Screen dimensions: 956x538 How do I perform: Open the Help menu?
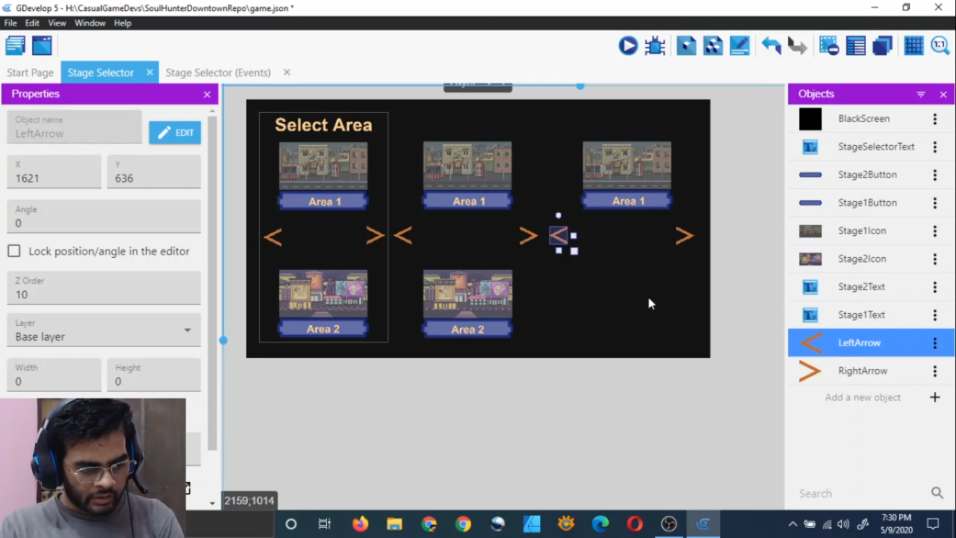(122, 23)
